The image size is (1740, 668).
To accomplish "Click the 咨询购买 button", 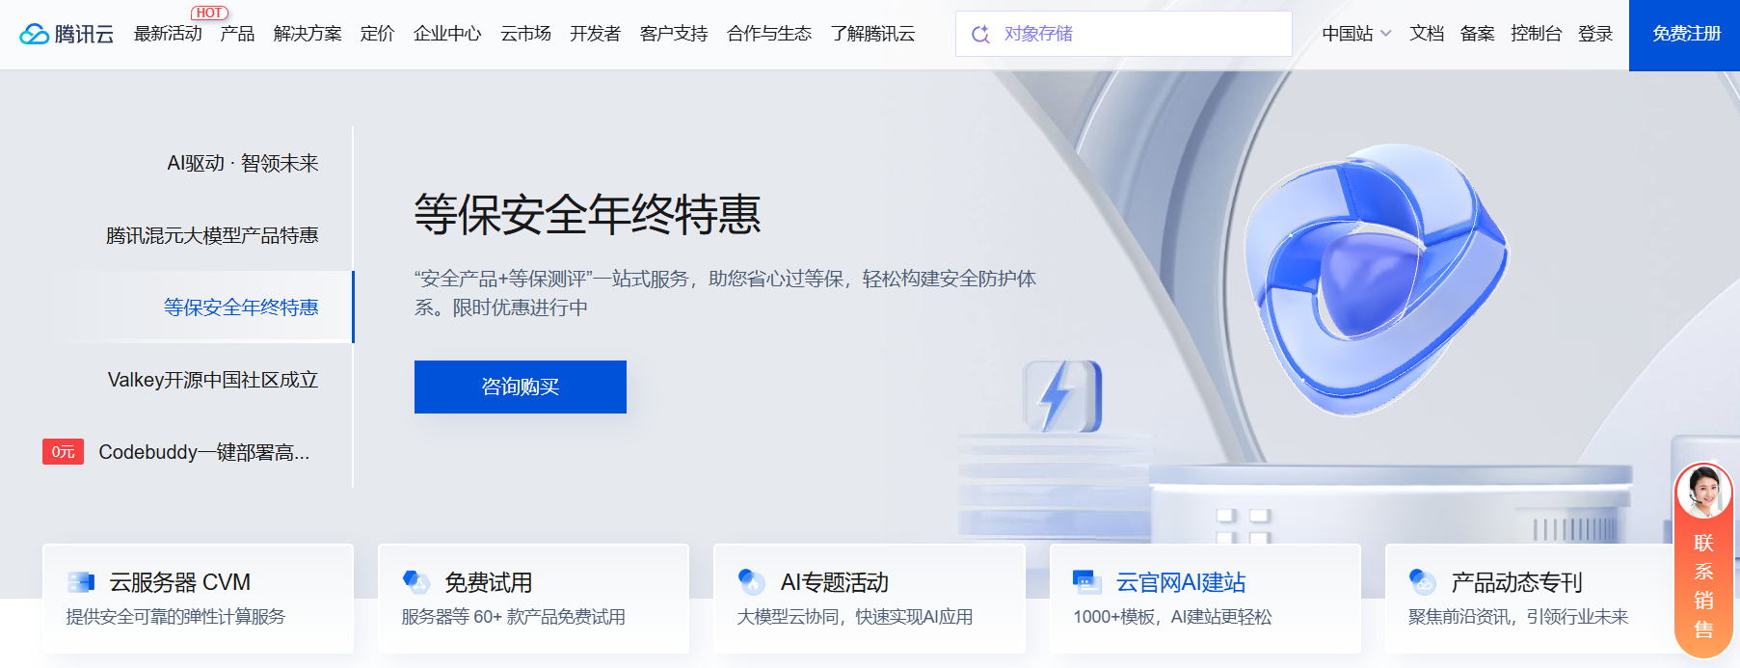I will click(521, 387).
